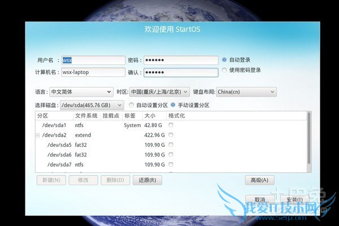Click the 挂载点 column header
The height and width of the screenshot is (226, 339).
click(x=111, y=116)
